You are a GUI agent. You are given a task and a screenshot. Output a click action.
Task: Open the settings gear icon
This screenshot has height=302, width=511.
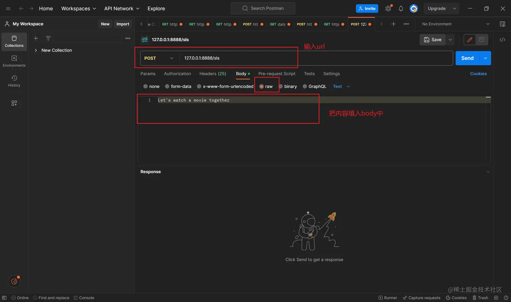[388, 8]
